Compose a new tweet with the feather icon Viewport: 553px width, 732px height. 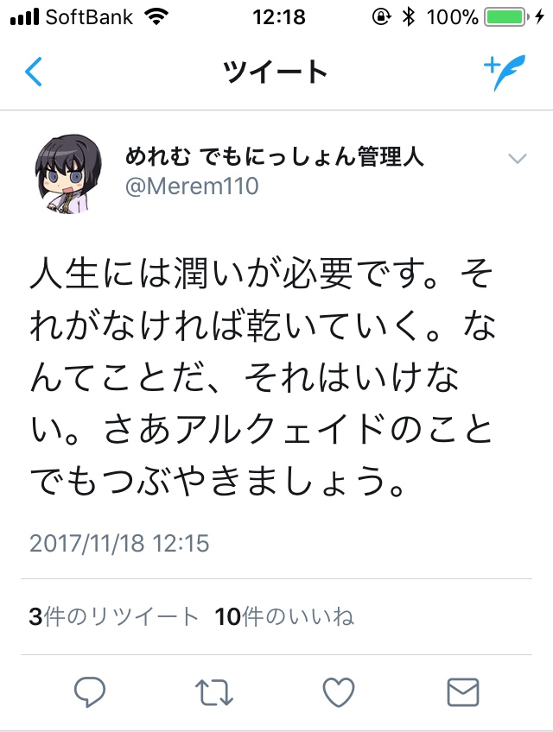point(505,72)
